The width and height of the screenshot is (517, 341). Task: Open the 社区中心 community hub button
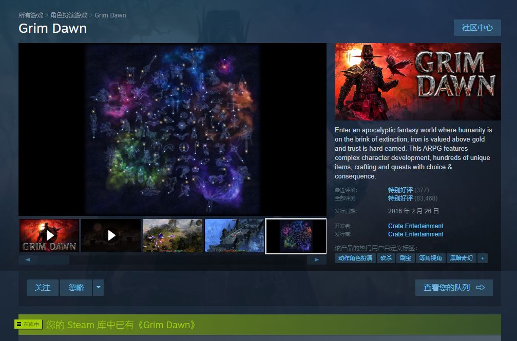point(477,28)
